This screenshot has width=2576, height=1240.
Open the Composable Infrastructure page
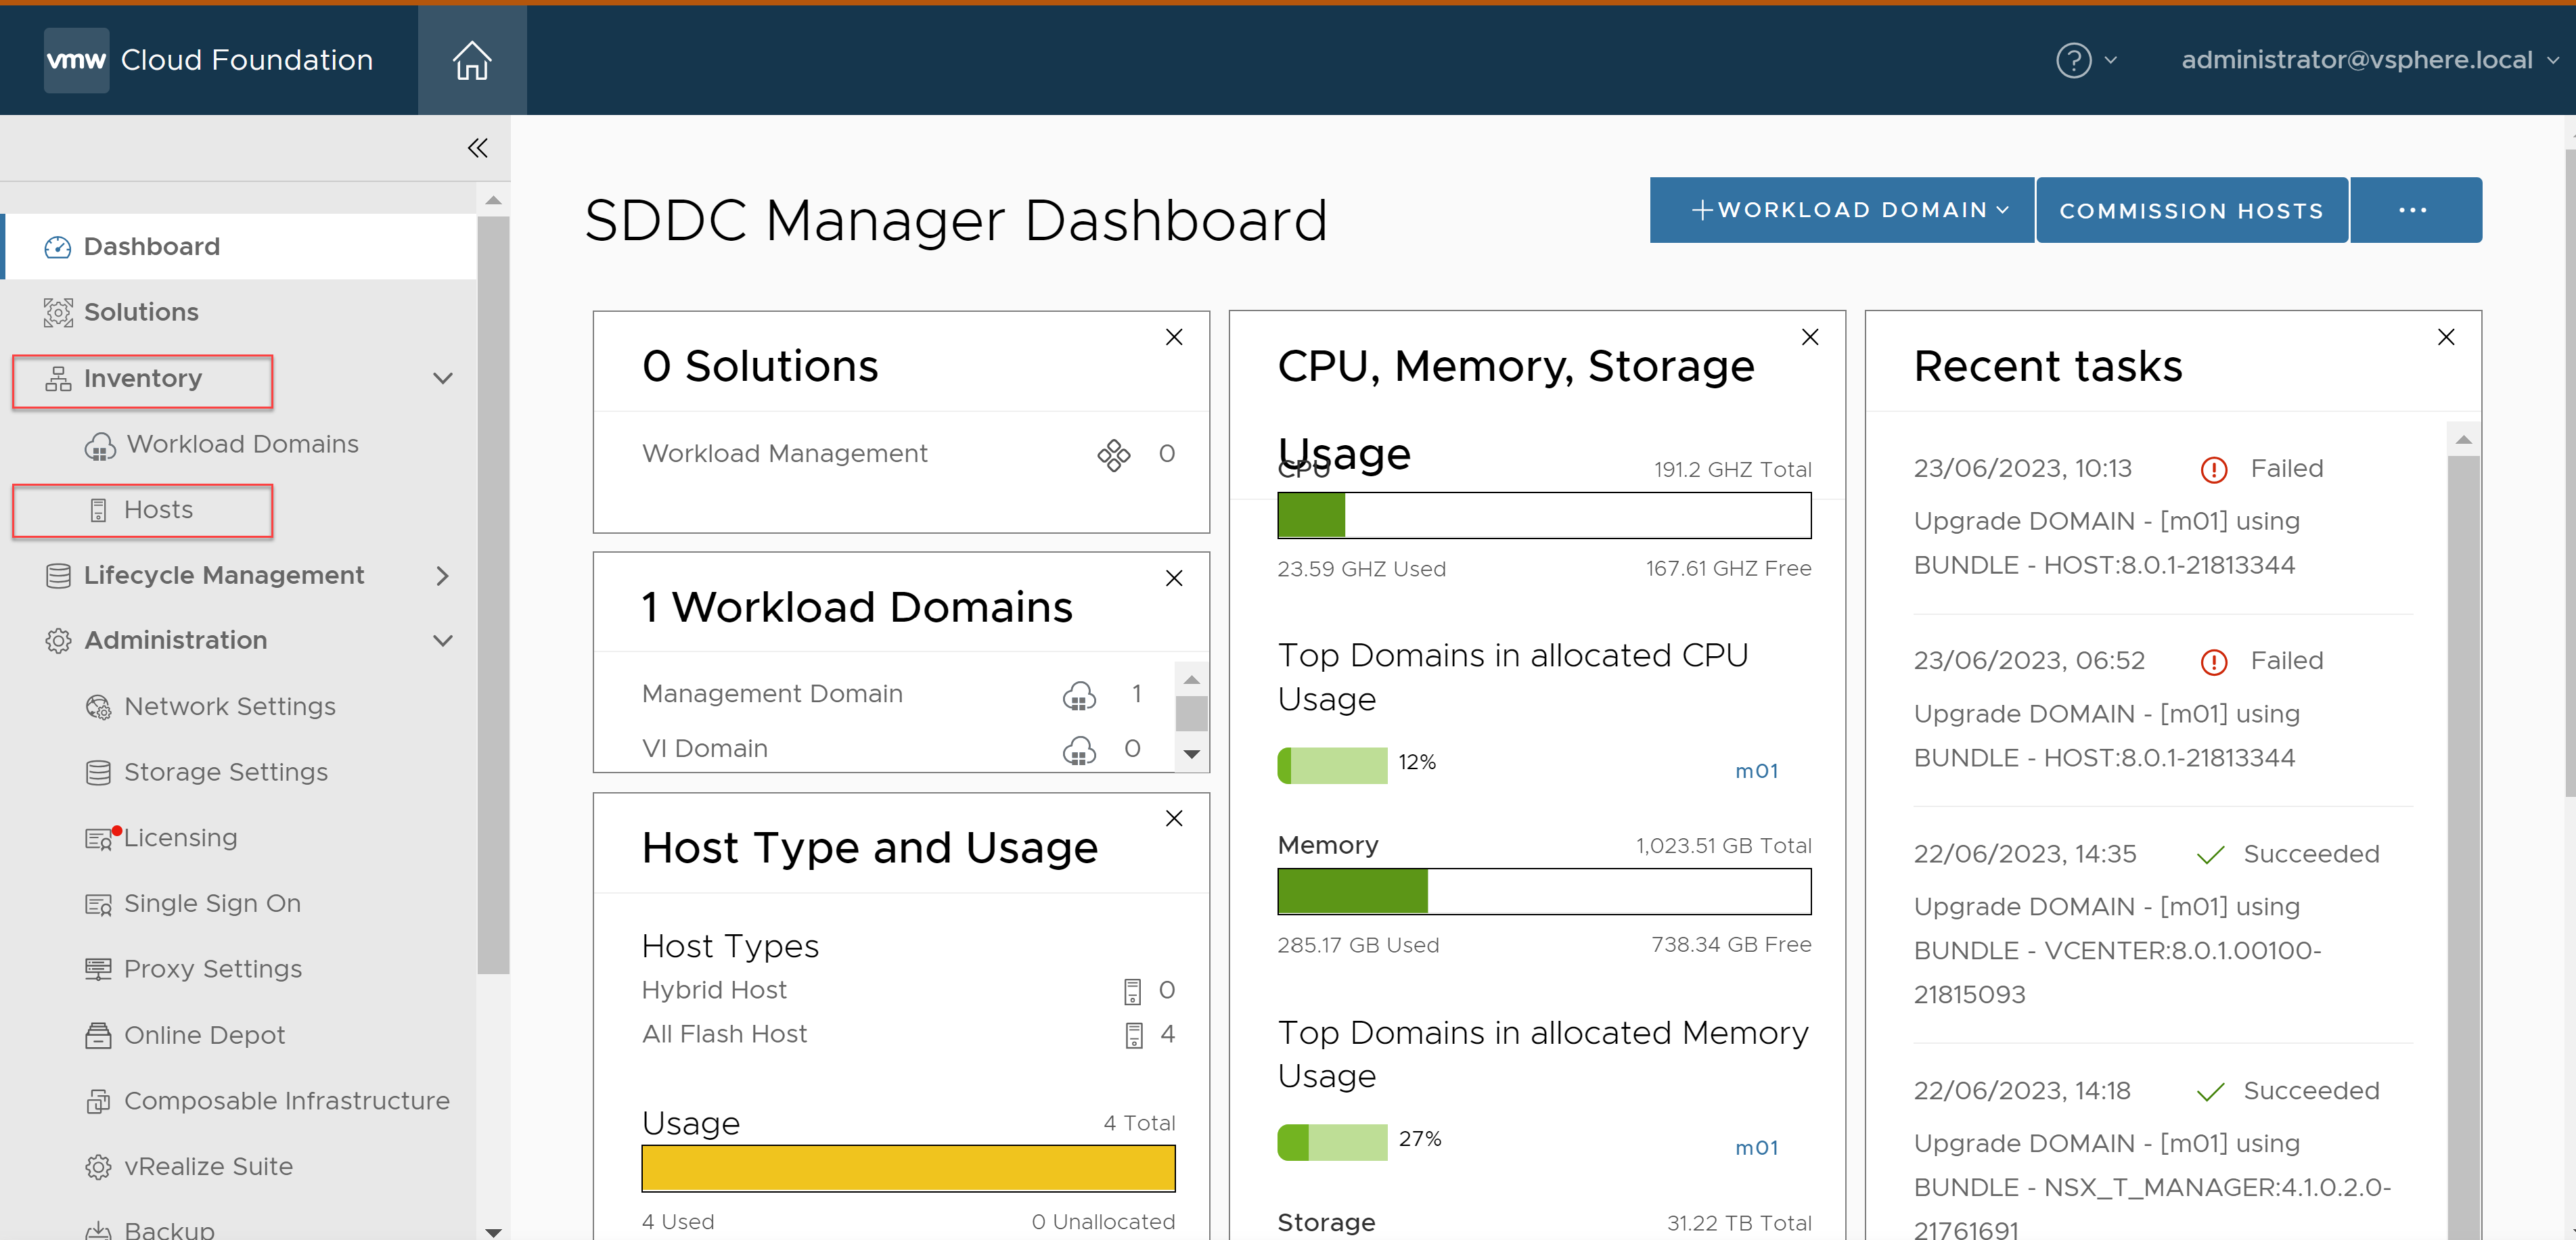coord(286,1101)
